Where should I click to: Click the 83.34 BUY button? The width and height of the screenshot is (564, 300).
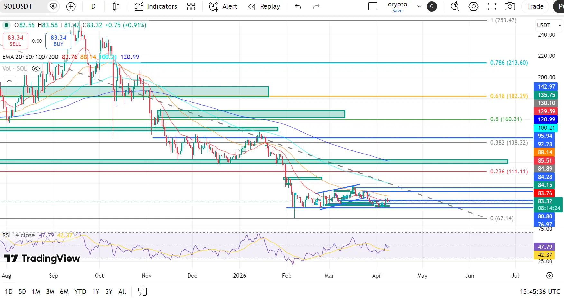58,41
